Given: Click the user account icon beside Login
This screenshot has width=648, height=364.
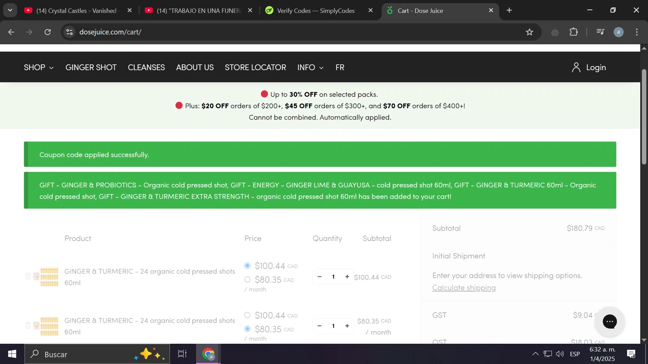Looking at the screenshot, I should [x=576, y=67].
